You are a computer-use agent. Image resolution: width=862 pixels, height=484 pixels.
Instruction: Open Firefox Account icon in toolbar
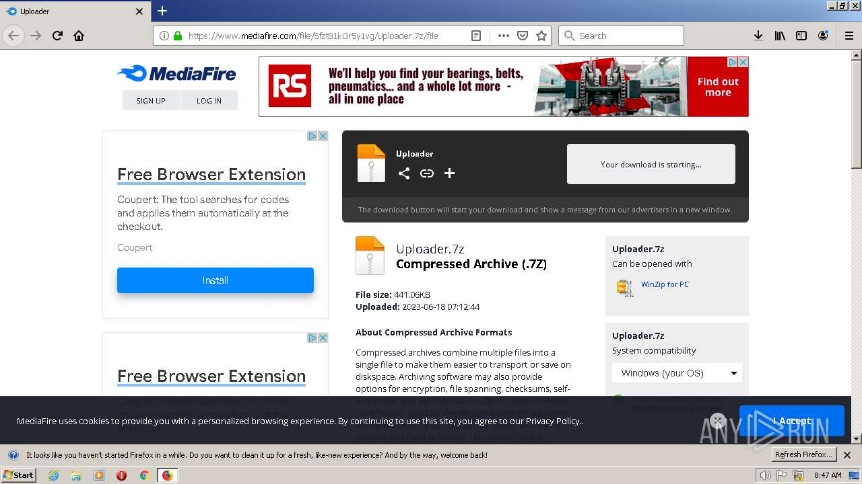click(x=823, y=36)
